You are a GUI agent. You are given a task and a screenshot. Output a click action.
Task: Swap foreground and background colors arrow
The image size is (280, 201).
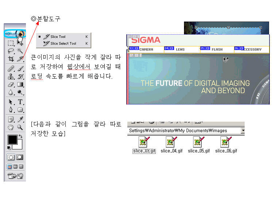point(20,136)
